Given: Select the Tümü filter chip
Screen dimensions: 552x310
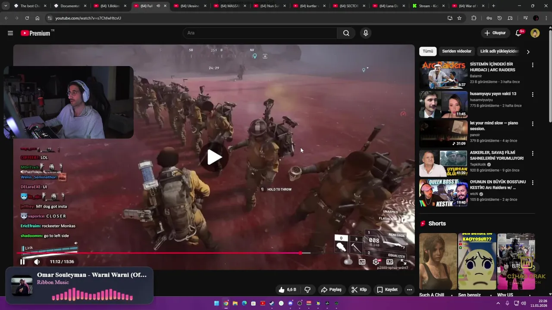Looking at the screenshot, I should [428, 51].
